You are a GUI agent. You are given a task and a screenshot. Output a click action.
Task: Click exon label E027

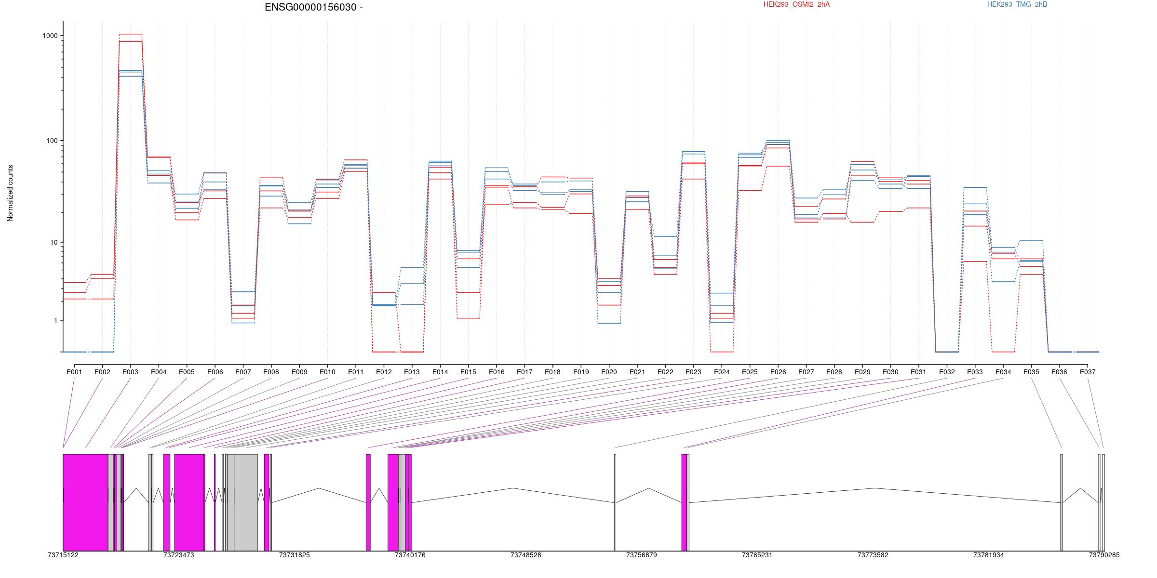806,372
